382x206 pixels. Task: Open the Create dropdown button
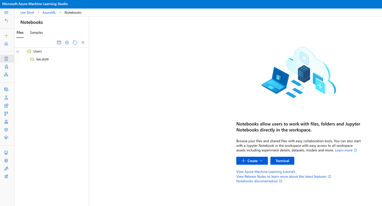[x=252, y=161]
